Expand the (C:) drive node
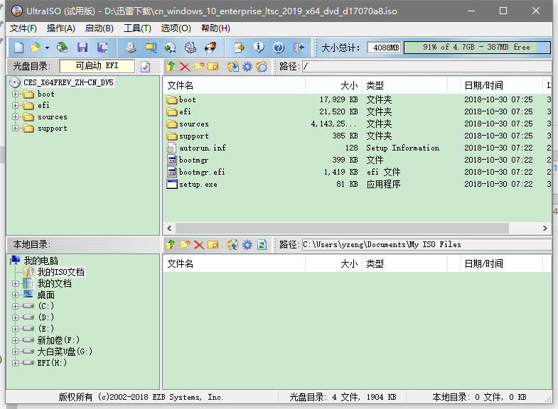 [15, 306]
